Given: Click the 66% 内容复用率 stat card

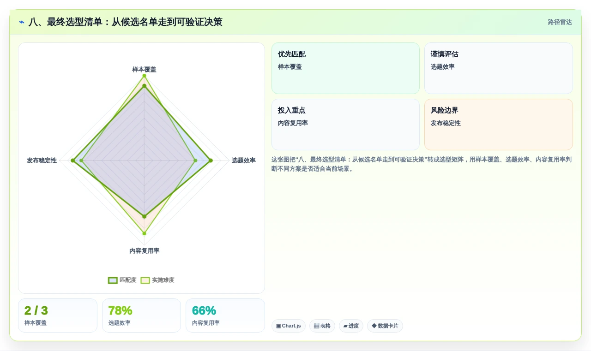Looking at the screenshot, I should click(225, 315).
